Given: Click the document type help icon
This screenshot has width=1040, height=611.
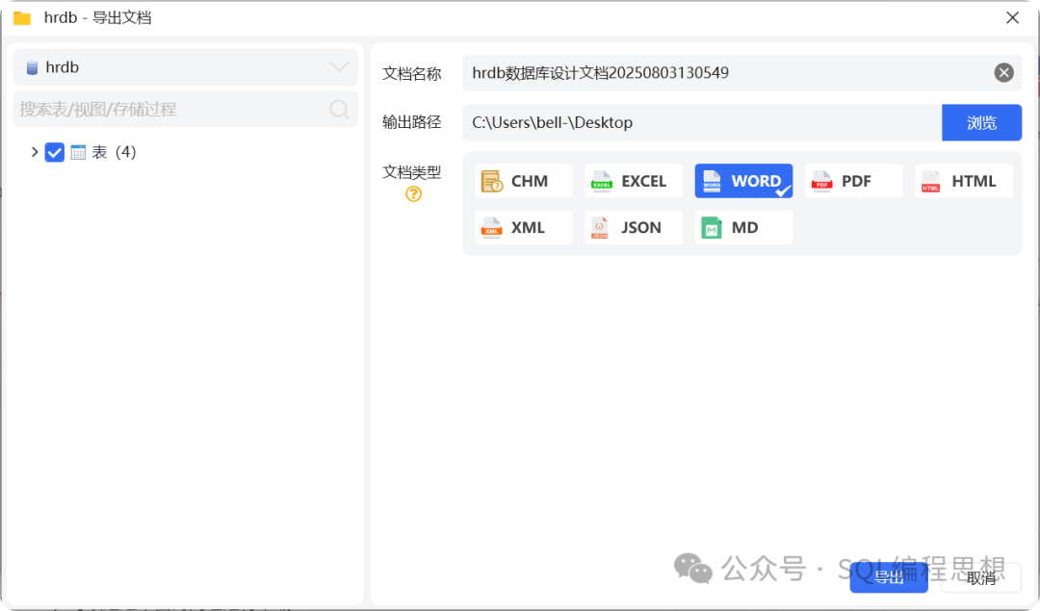Looking at the screenshot, I should pyautogui.click(x=413, y=193).
